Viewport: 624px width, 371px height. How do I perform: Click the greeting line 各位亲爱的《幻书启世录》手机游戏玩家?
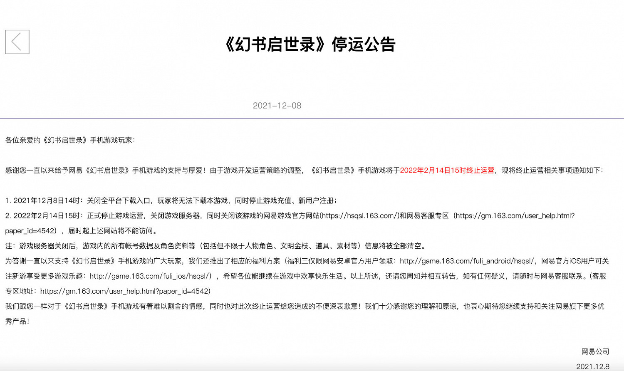coord(70,140)
